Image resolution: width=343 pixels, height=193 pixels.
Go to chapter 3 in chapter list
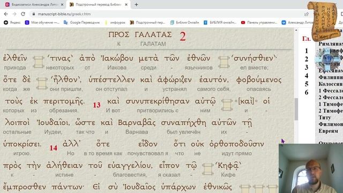[307, 68]
